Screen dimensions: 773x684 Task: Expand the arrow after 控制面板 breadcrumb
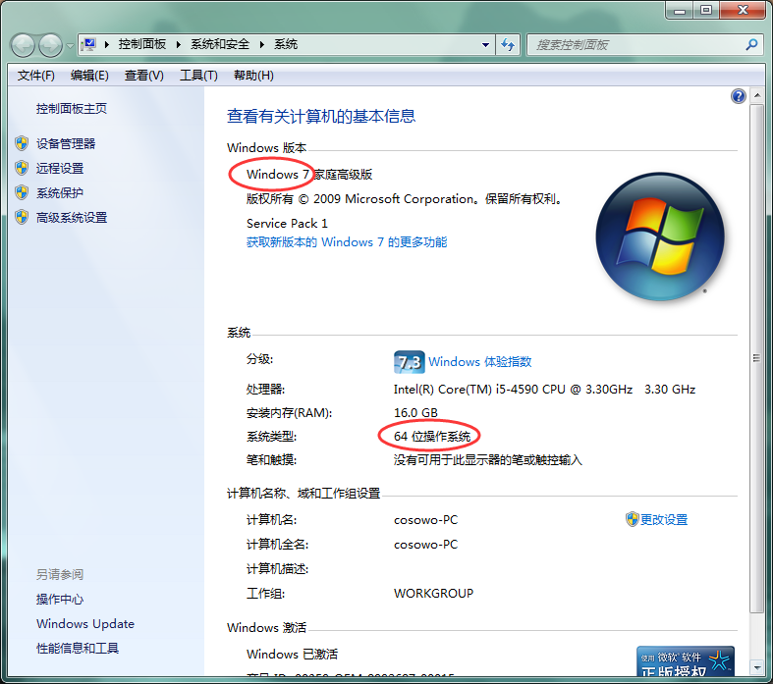179,45
